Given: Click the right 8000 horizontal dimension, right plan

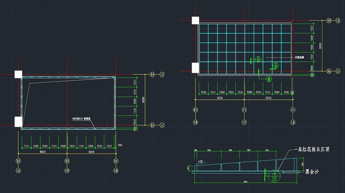Looking at the screenshot, I should 268,98.
